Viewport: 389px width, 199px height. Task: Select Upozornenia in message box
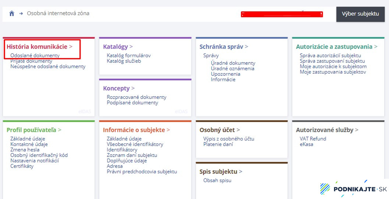point(225,74)
